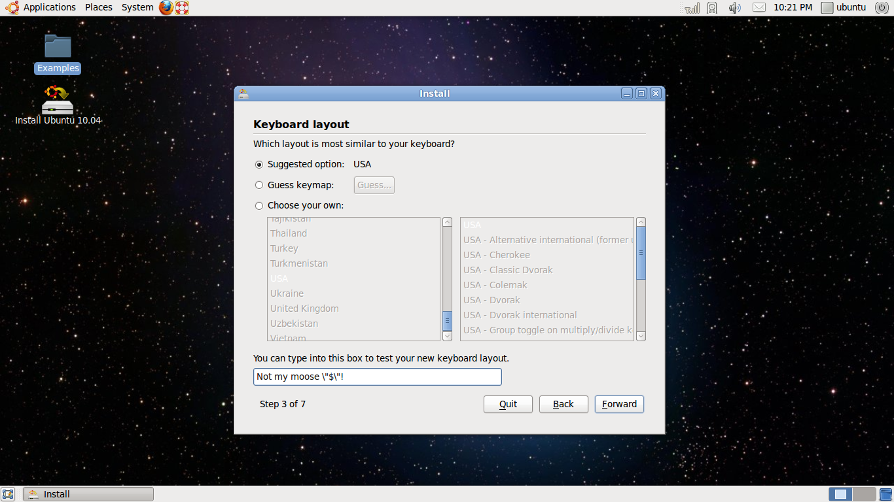Select the Guess keymap radio button
Image resolution: width=894 pixels, height=502 pixels.
pyautogui.click(x=259, y=185)
